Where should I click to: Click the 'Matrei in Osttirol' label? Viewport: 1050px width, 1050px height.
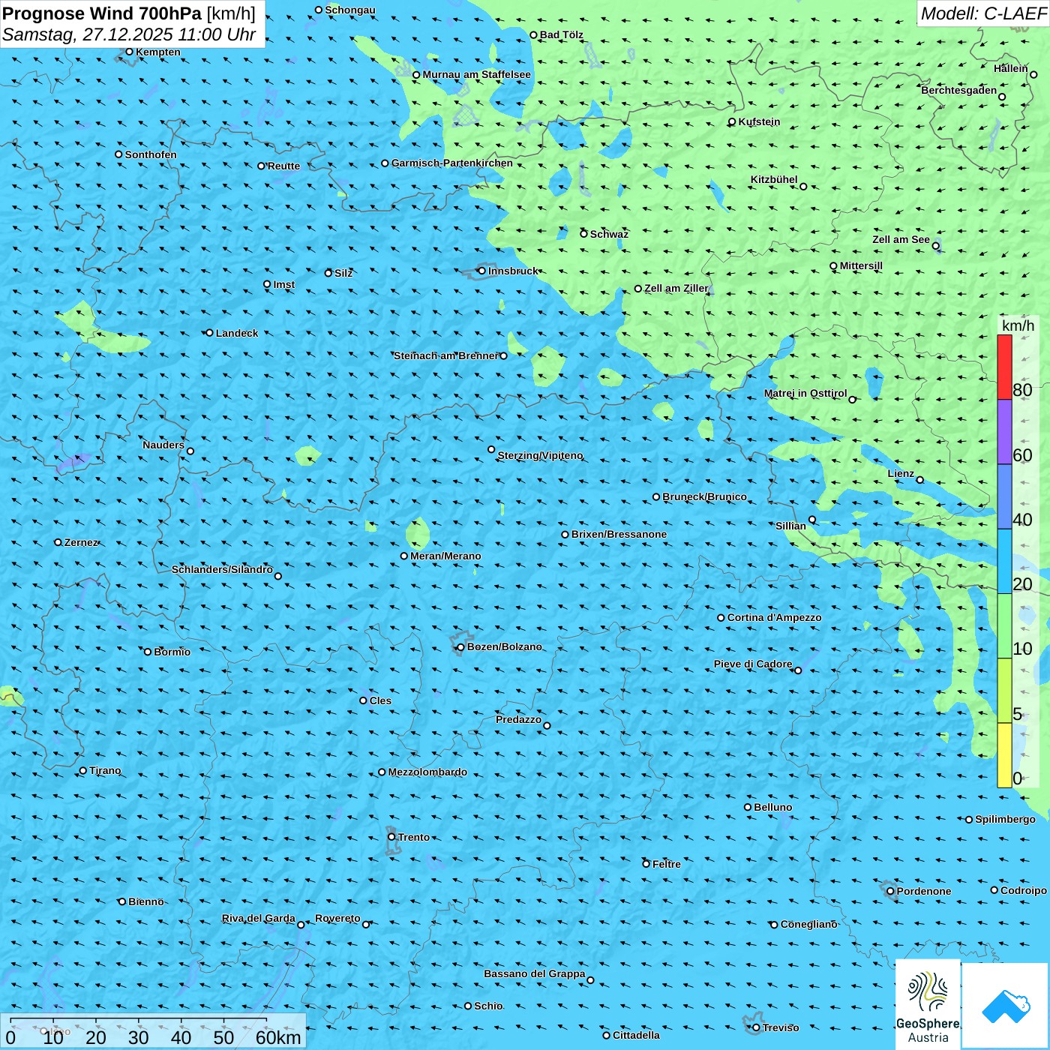pos(805,393)
